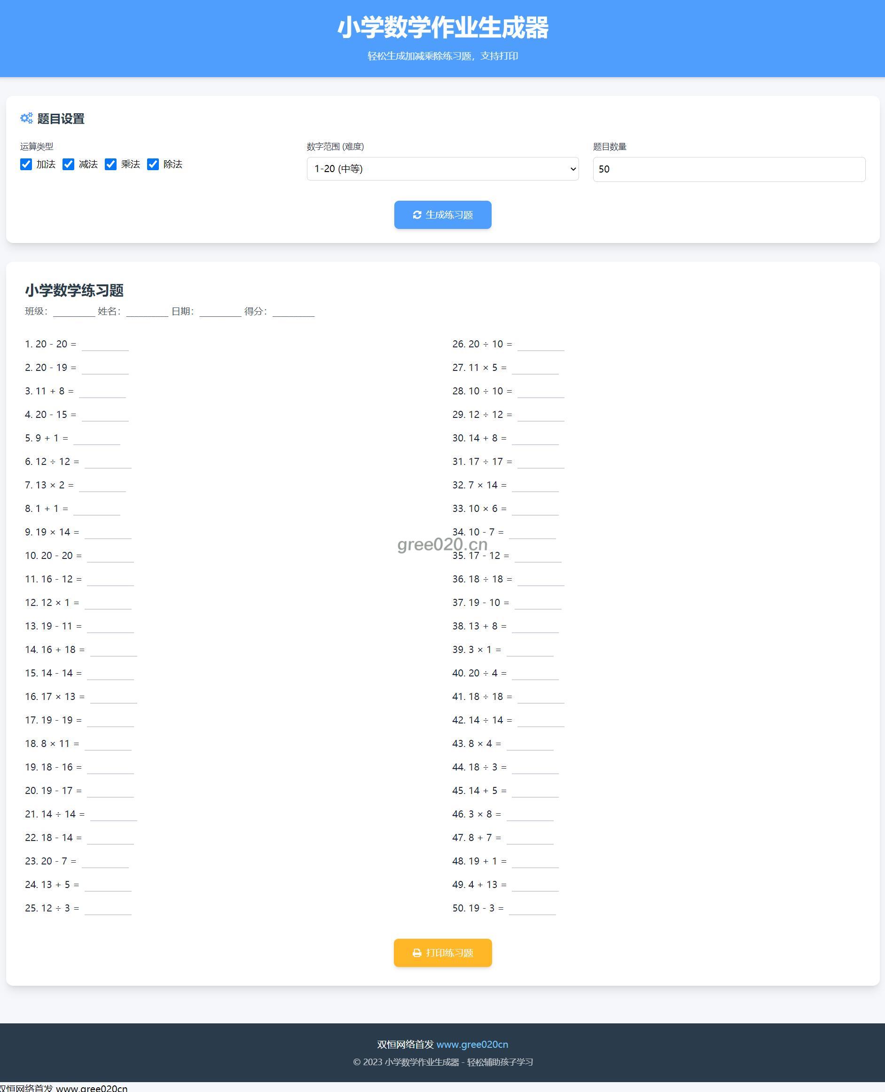Click the answer blank for question 50

point(532,909)
